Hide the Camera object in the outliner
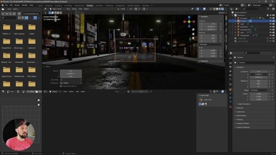This screenshot has height=155, width=276. 270,21
